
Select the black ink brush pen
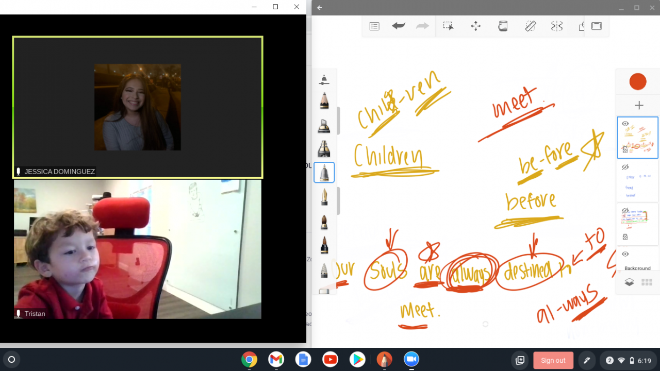pyautogui.click(x=324, y=245)
